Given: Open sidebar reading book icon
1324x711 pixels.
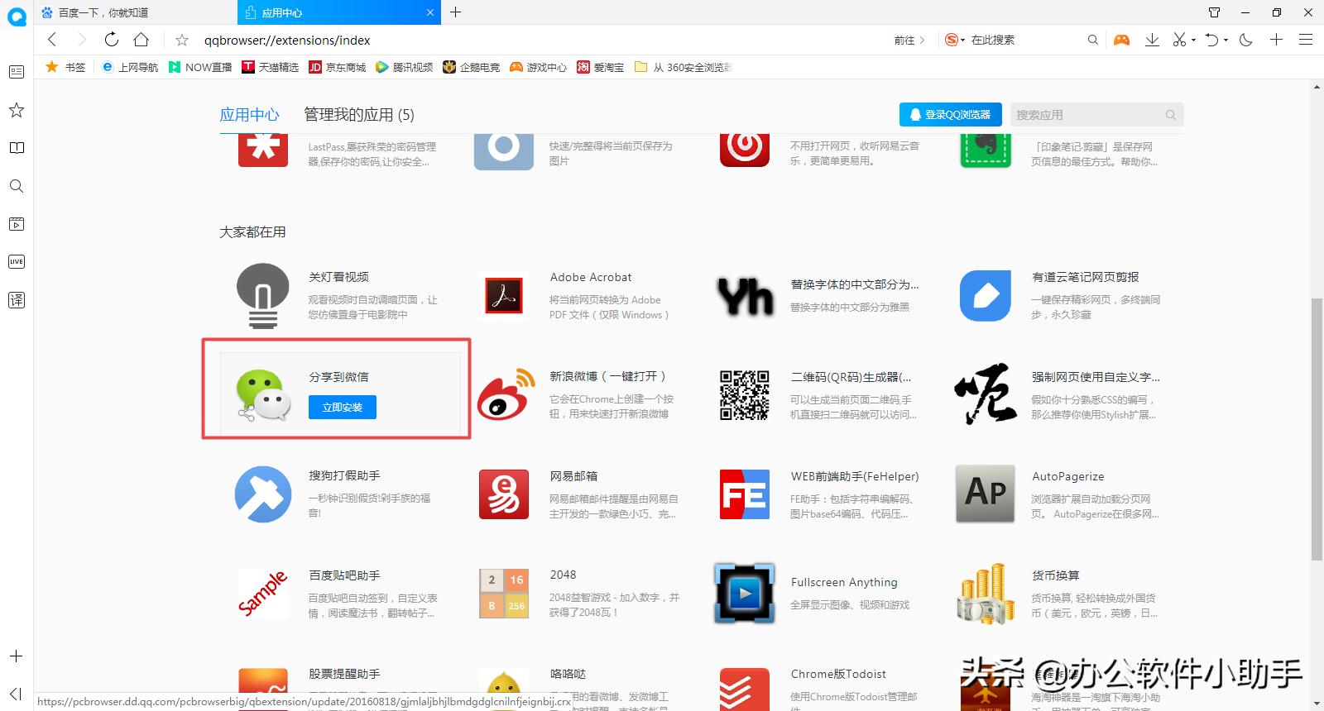Looking at the screenshot, I should tap(16, 148).
